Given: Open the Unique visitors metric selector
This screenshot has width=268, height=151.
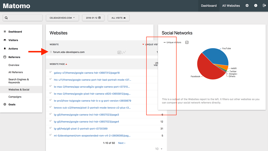Looking at the screenshot, I should pos(172,42).
